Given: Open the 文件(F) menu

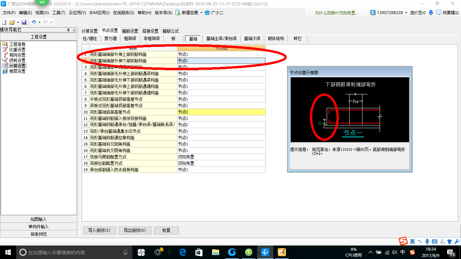Looking at the screenshot, I should pos(9,13).
